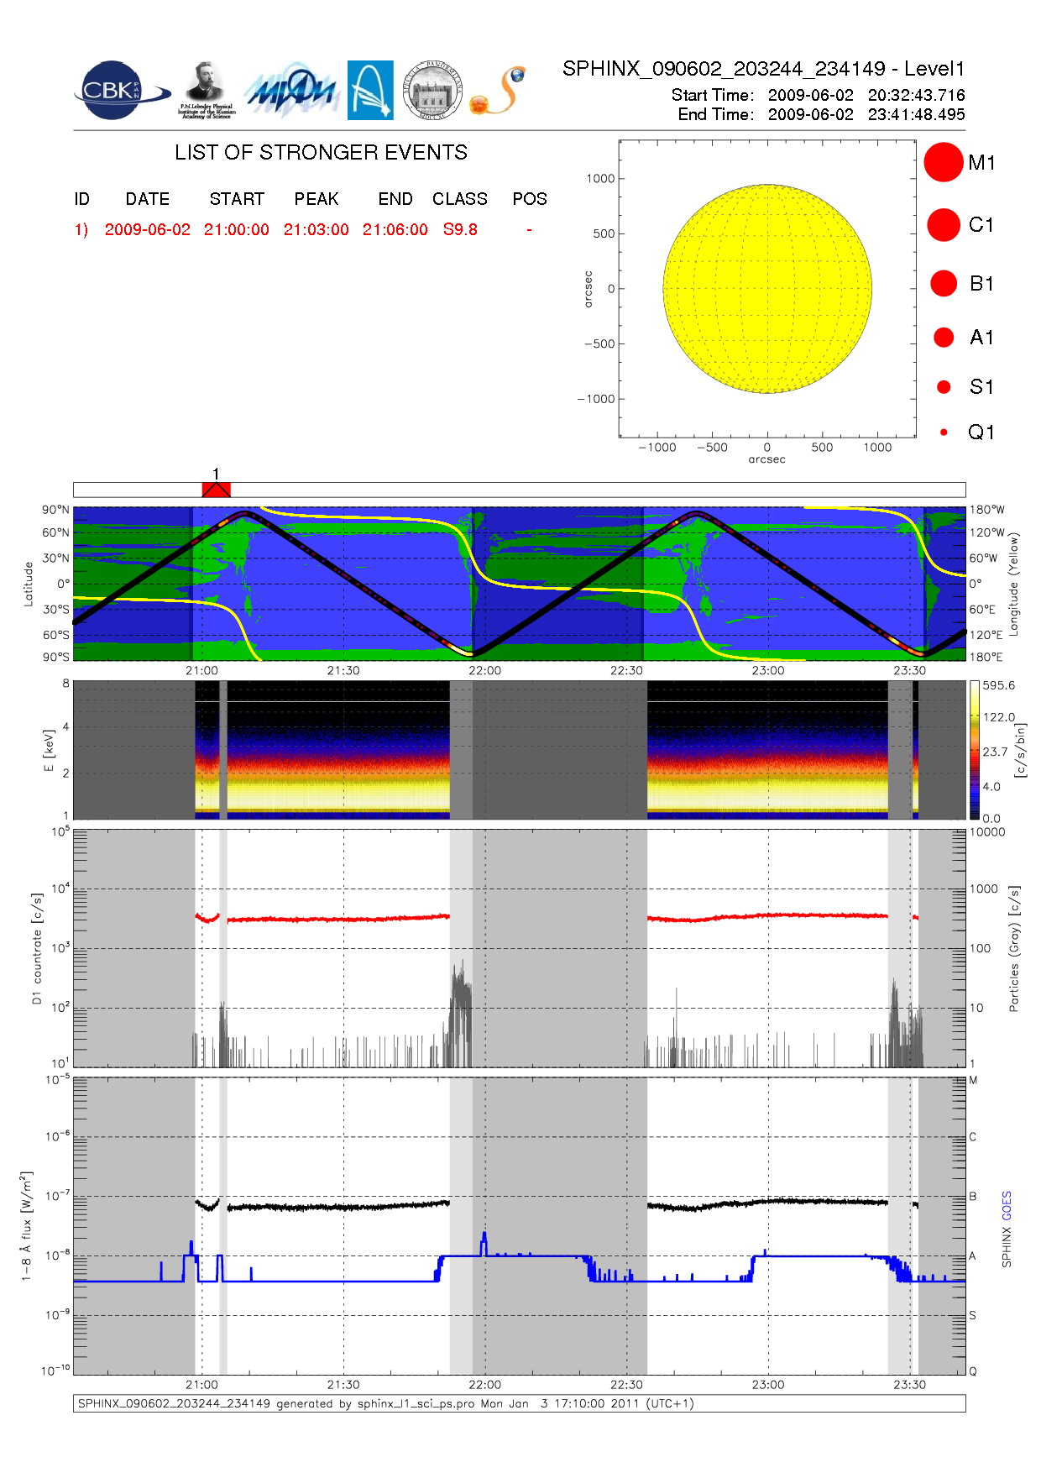Image resolution: width=1041 pixels, height=1473 pixels.
Task: Click the energy spectrogram color scale bar
Action: 974,750
